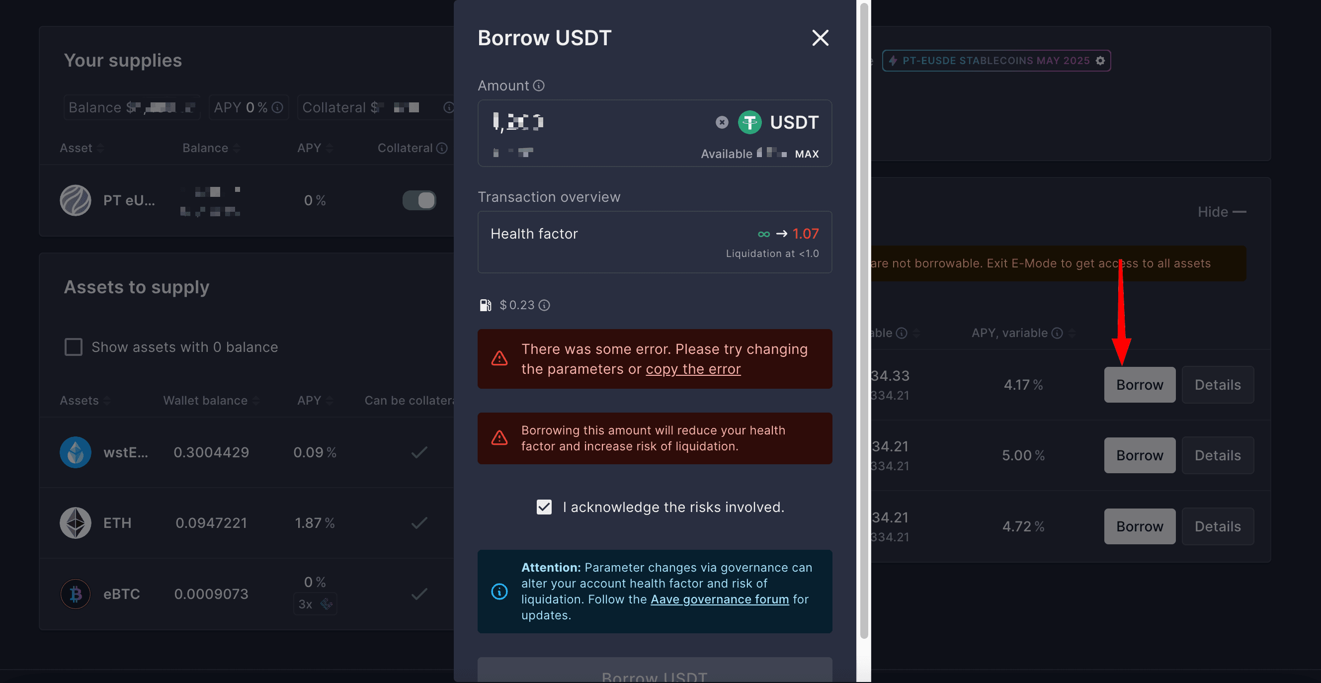Click Hide to collapse borrow panel
The height and width of the screenshot is (683, 1321).
point(1222,212)
